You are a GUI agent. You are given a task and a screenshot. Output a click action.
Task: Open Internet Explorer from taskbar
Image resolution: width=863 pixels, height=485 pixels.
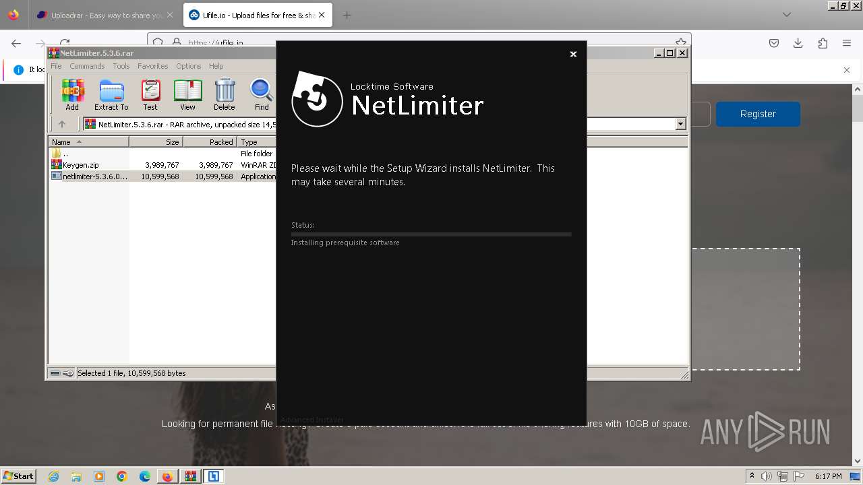click(53, 476)
